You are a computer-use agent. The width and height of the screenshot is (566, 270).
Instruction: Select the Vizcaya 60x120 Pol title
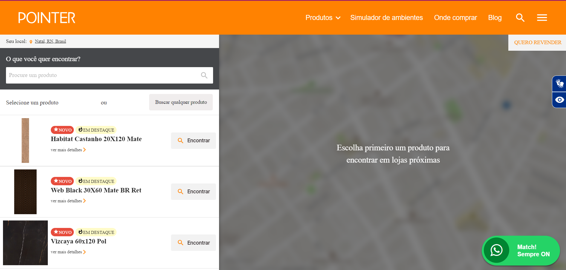coord(79,241)
